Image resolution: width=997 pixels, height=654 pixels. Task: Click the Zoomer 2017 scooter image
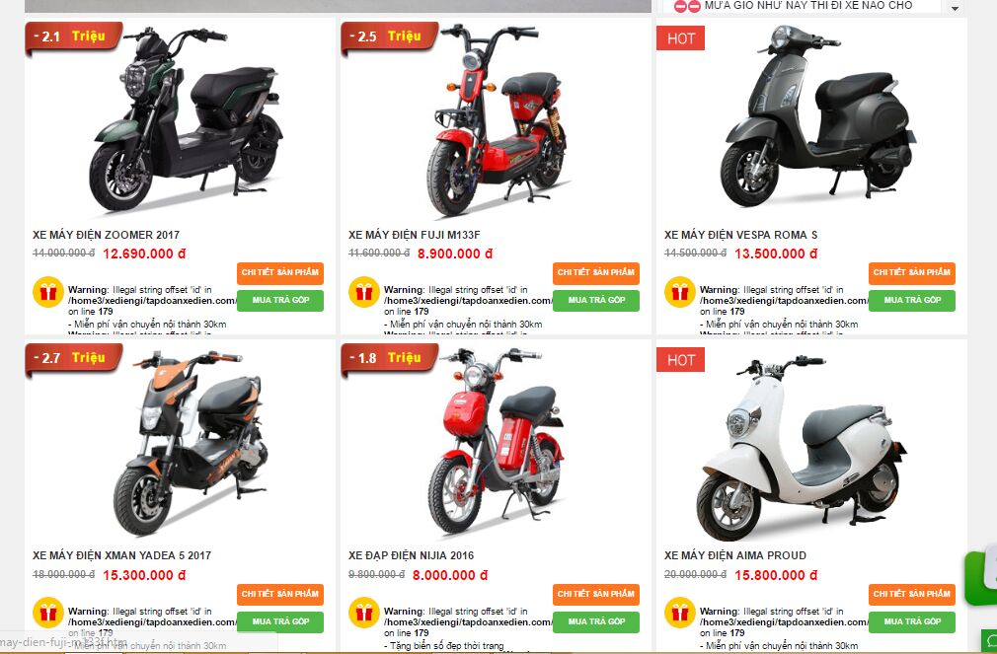(186, 118)
